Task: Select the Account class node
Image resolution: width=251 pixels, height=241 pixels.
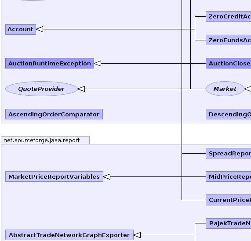Action: pyautogui.click(x=21, y=29)
